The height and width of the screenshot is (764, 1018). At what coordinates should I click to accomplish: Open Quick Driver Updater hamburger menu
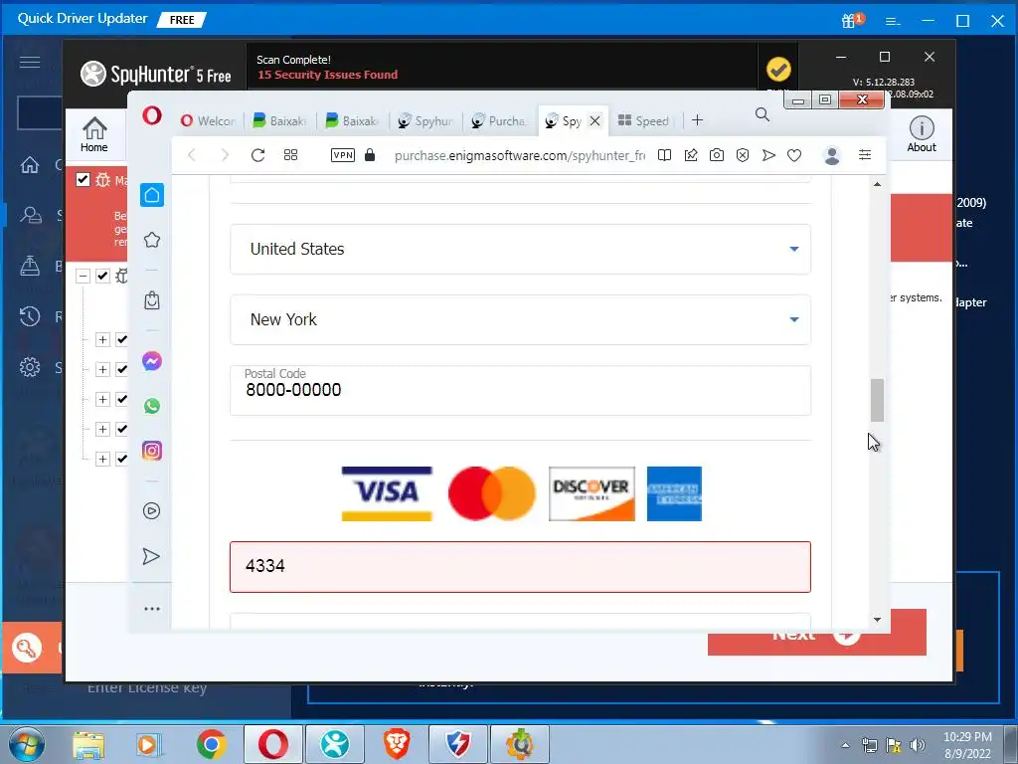[x=29, y=62]
